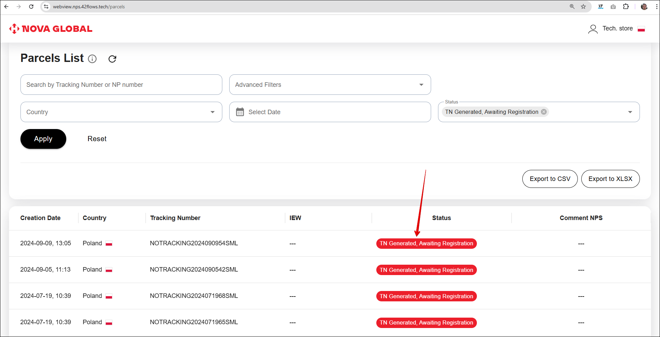Click the calendar icon in Select Date
The height and width of the screenshot is (337, 660).
coord(240,112)
